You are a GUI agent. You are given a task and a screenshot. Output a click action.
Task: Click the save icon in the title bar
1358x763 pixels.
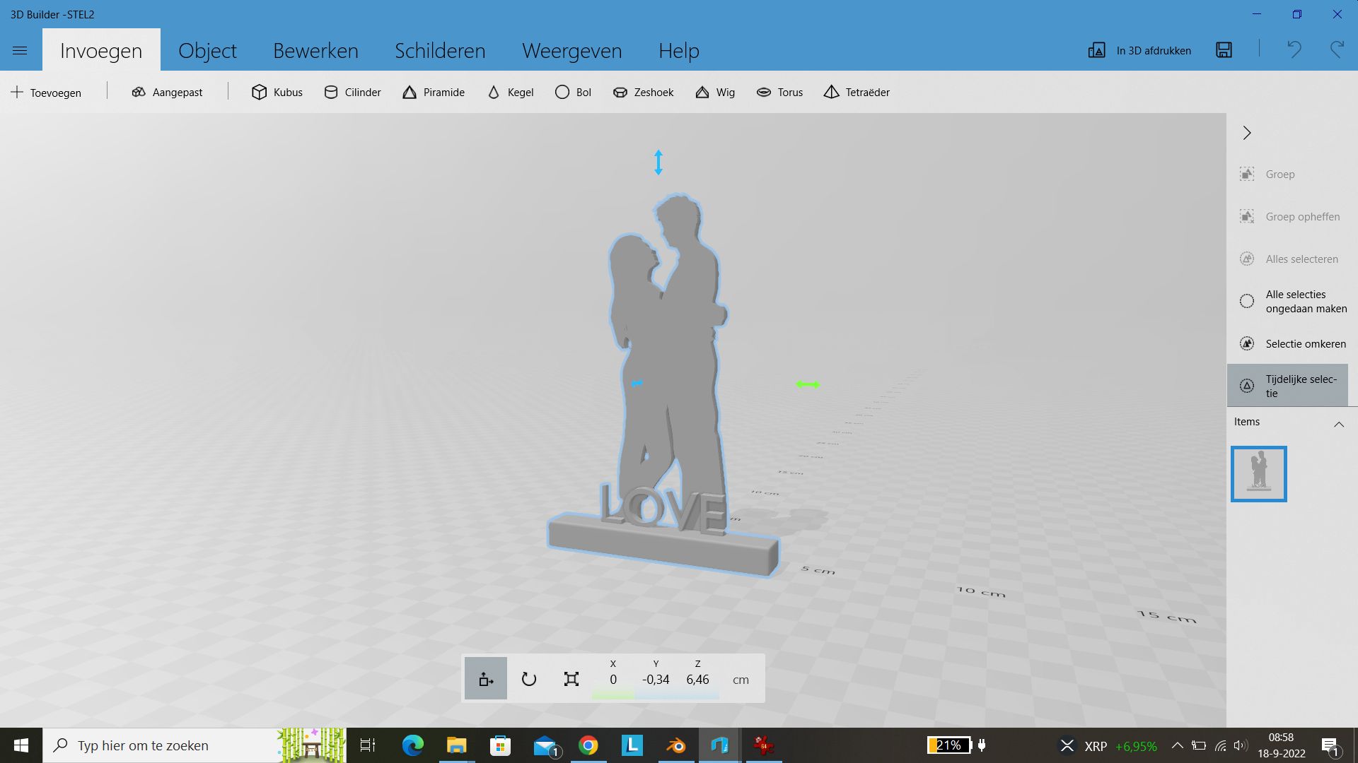pyautogui.click(x=1224, y=50)
